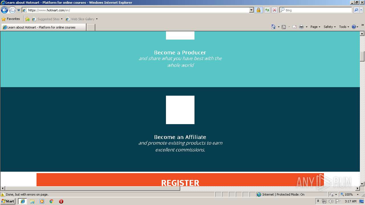Open the Safety menu

click(x=330, y=27)
